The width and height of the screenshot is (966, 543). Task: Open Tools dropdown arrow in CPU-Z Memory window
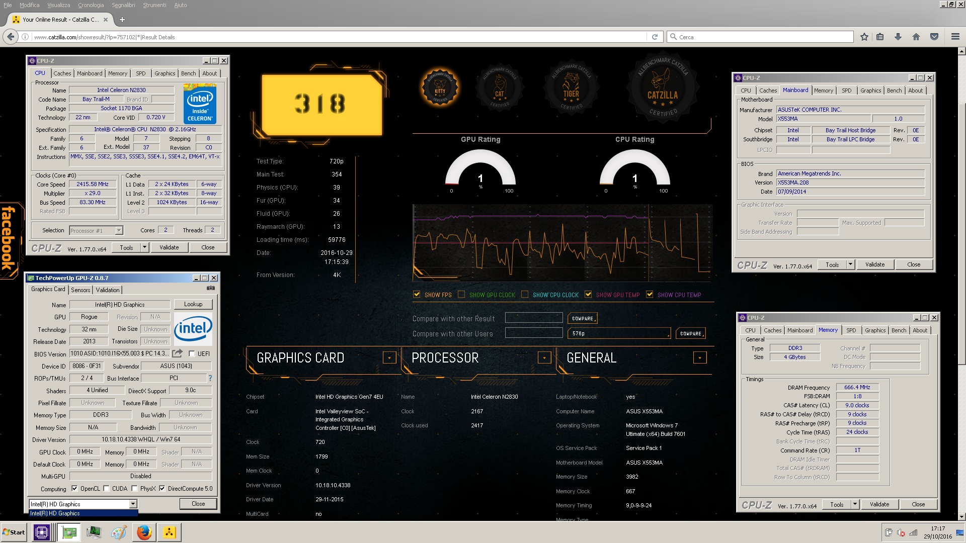pos(855,504)
